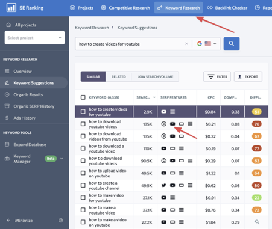Click difficulty badge 76
The image size is (272, 229).
(257, 124)
